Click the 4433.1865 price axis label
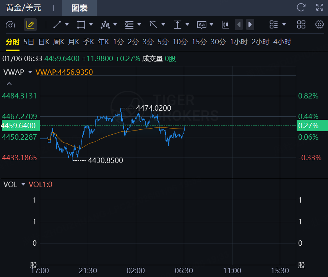The image size is (328, 277). click(x=19, y=158)
